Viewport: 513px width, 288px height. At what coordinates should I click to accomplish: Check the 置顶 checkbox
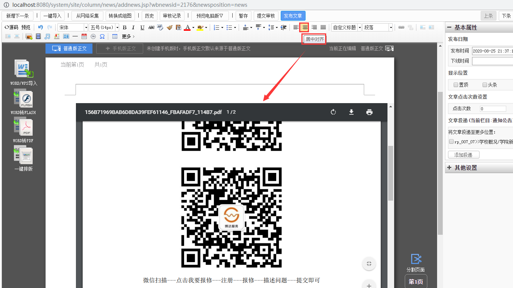click(x=456, y=85)
